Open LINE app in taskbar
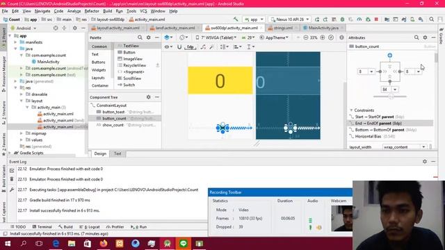This screenshot has width=445, height=250. click(183, 244)
